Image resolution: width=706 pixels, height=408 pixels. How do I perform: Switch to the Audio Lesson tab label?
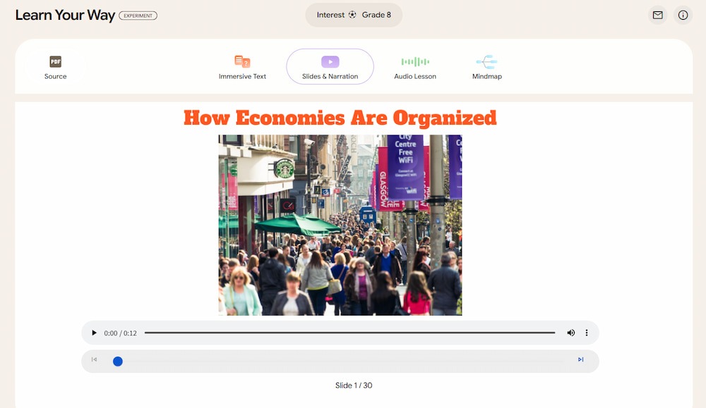[415, 76]
